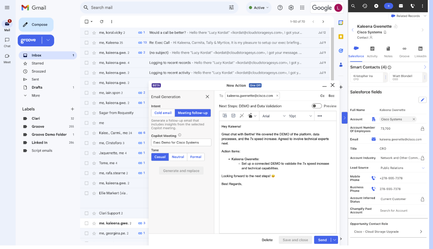Open the Send button dropdown arrow
Screen dimensions: 433x249
(335, 240)
